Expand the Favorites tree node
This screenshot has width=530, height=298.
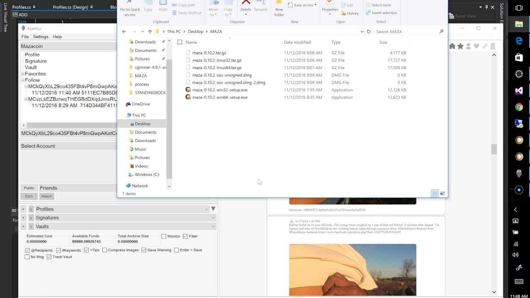point(22,74)
